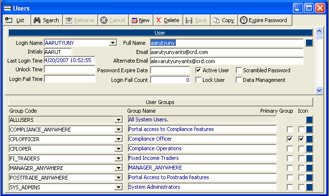Check Icon checkbox for POSTTRADE_ANYWHERE row
This screenshot has height=196, width=329.
click(x=301, y=177)
